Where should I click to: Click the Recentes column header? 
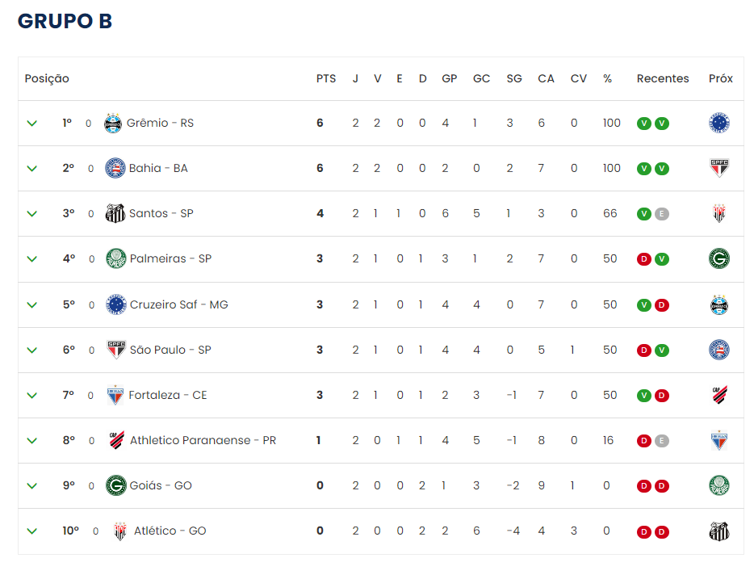663,78
